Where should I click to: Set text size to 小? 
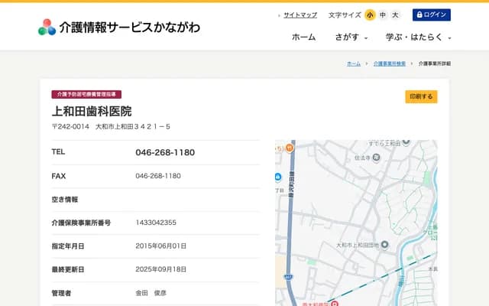(370, 15)
